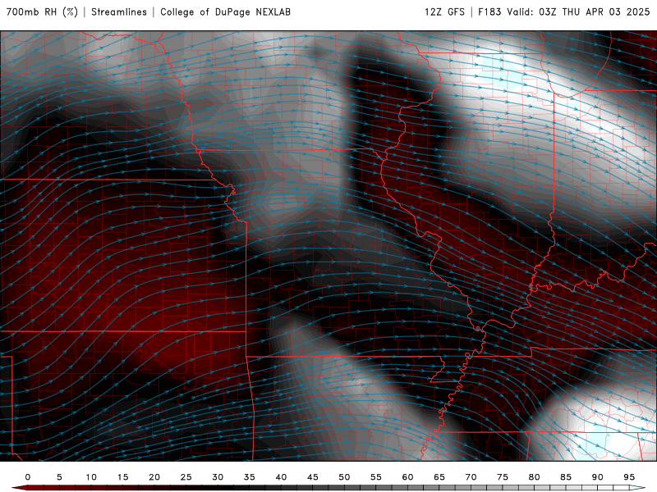Screen dimensions: 657x492
Task: Click the '12Z GFS' model run label
Action: point(444,12)
